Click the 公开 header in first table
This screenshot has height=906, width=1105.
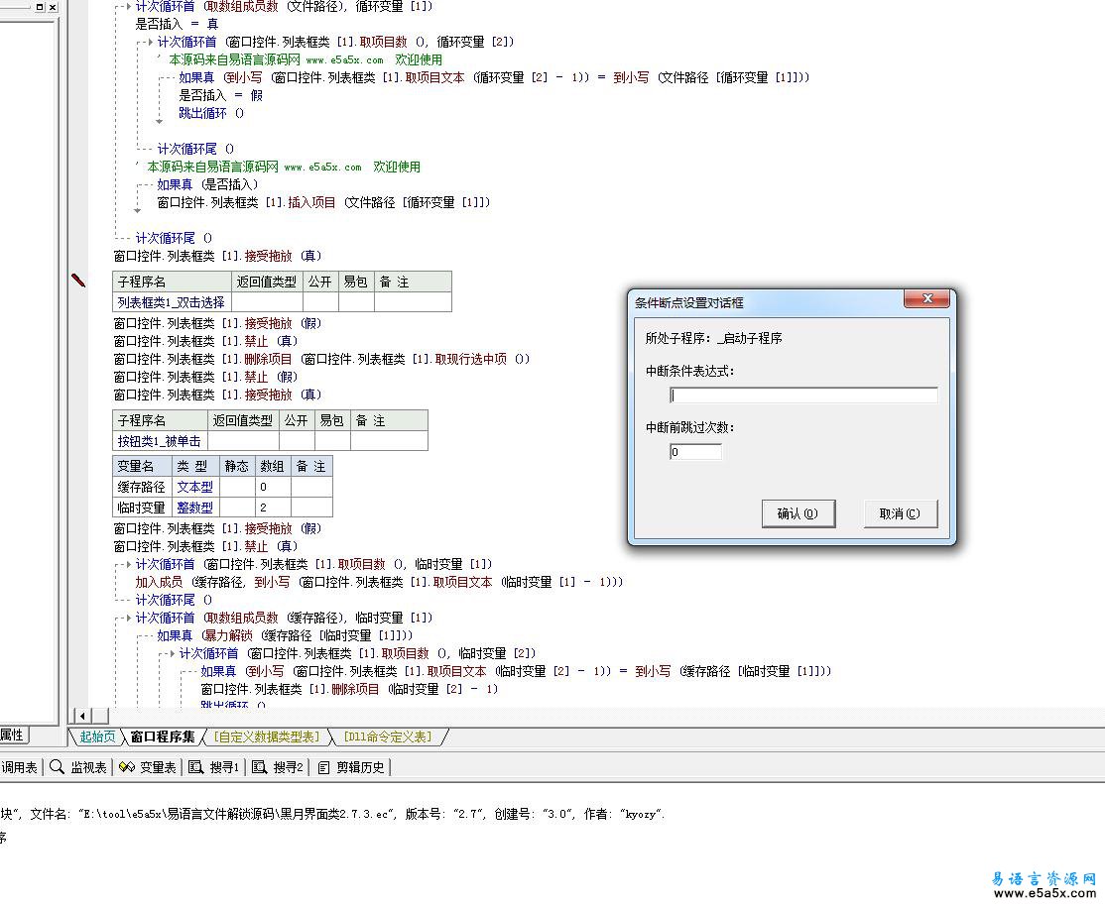(320, 282)
